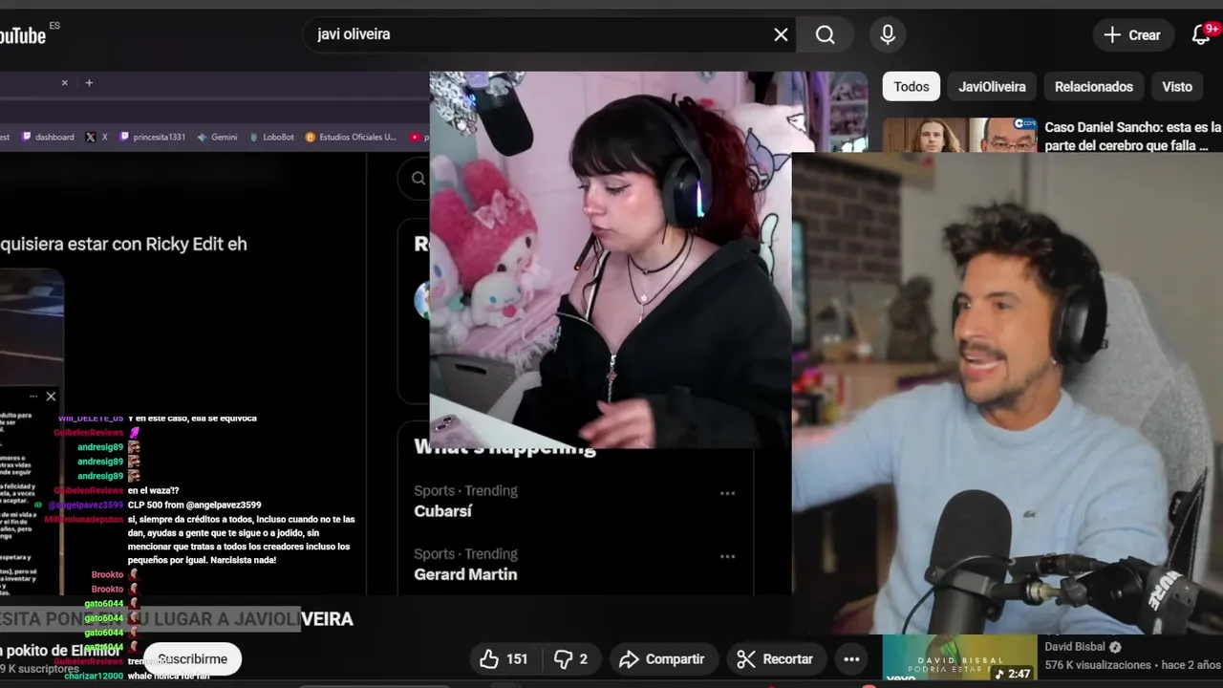This screenshot has height=688, width=1223.
Task: Click the search magnifier button
Action: pyautogui.click(x=826, y=34)
